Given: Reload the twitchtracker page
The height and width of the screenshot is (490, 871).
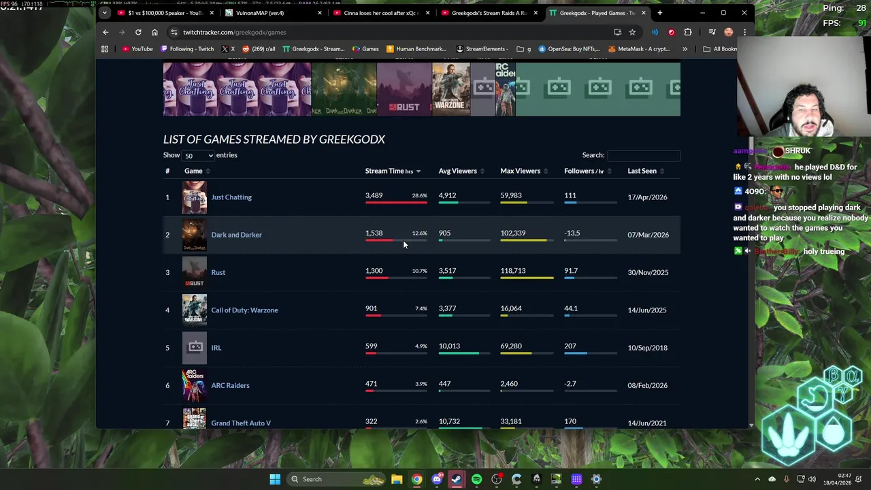Looking at the screenshot, I should 138,32.
